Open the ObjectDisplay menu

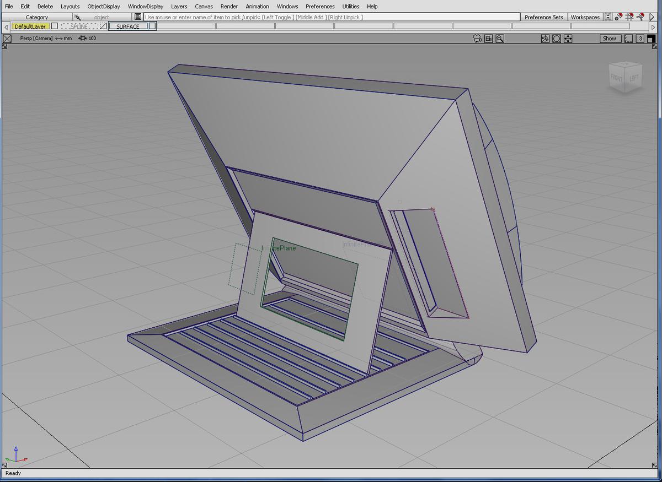click(103, 7)
